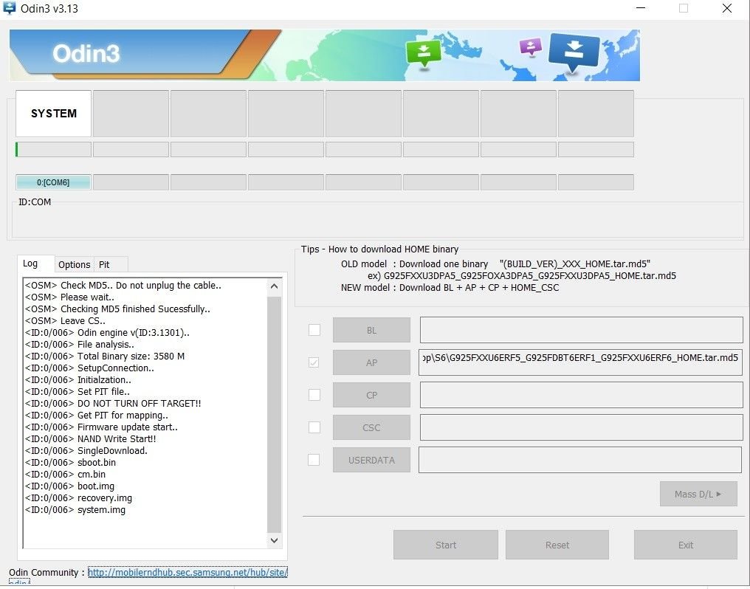This screenshot has width=750, height=589.
Task: Click log line 'Checking MD5 finished Sucessfully..'
Action: pos(117,309)
